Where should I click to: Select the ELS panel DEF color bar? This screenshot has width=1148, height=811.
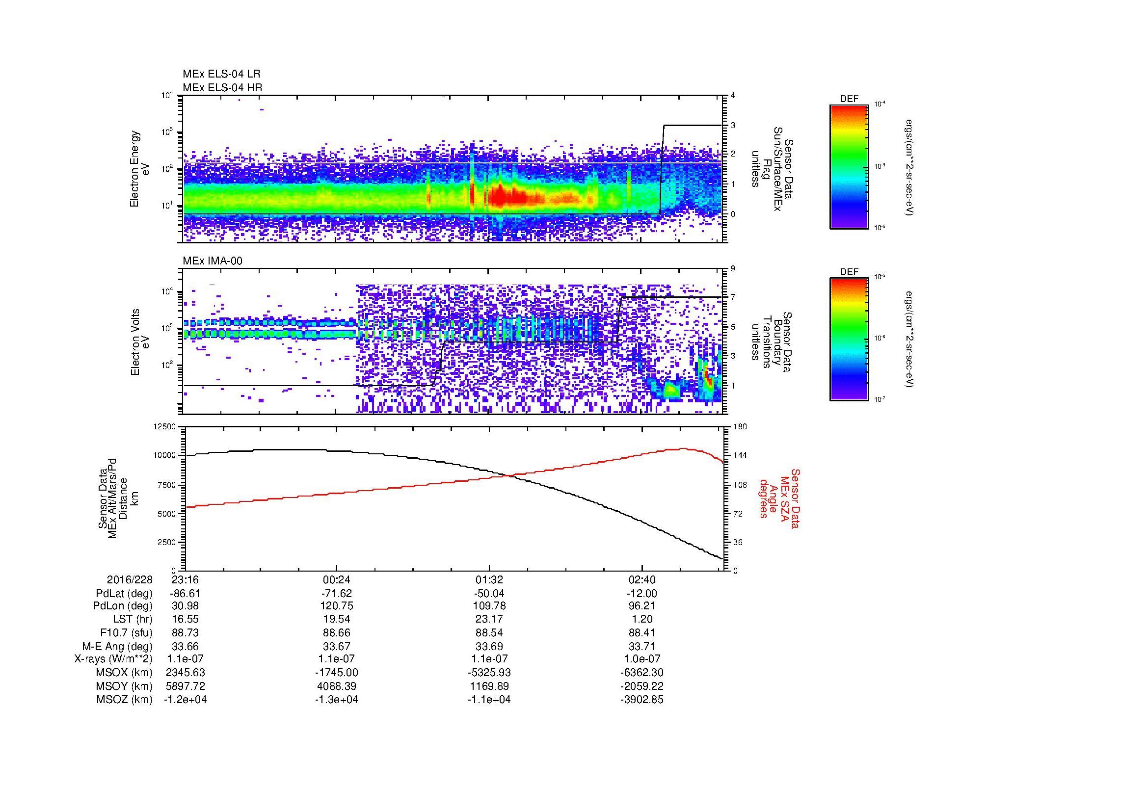849,166
